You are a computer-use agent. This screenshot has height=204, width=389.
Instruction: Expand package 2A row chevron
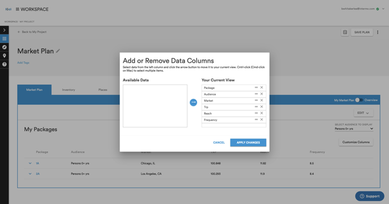tap(30, 174)
